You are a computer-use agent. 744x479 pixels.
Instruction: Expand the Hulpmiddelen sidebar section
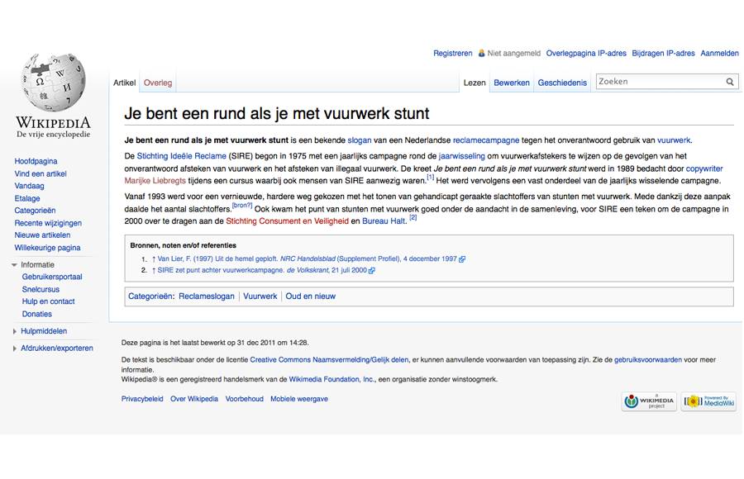point(14,331)
